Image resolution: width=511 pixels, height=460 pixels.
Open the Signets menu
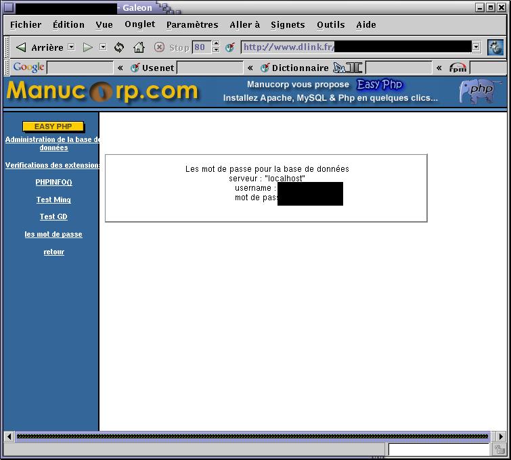click(288, 24)
